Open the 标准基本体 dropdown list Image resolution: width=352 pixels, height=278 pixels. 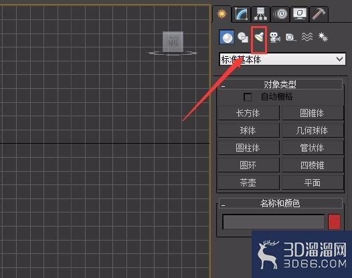(282, 59)
